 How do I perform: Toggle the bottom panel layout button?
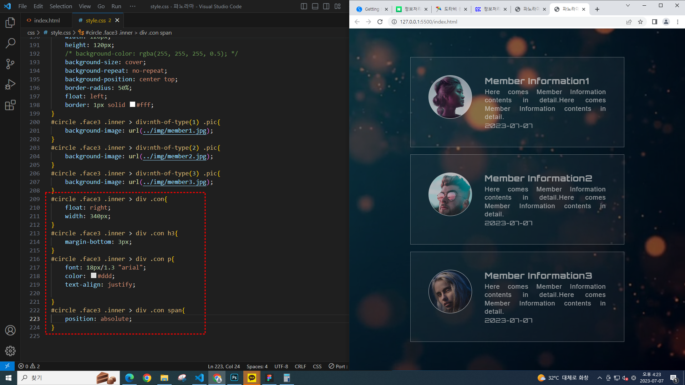point(315,6)
